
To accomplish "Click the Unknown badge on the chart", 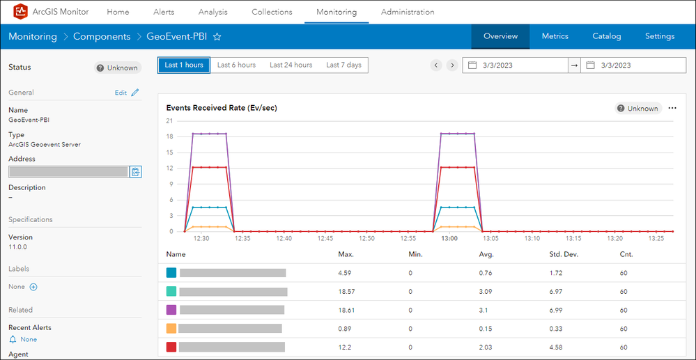I will click(638, 109).
